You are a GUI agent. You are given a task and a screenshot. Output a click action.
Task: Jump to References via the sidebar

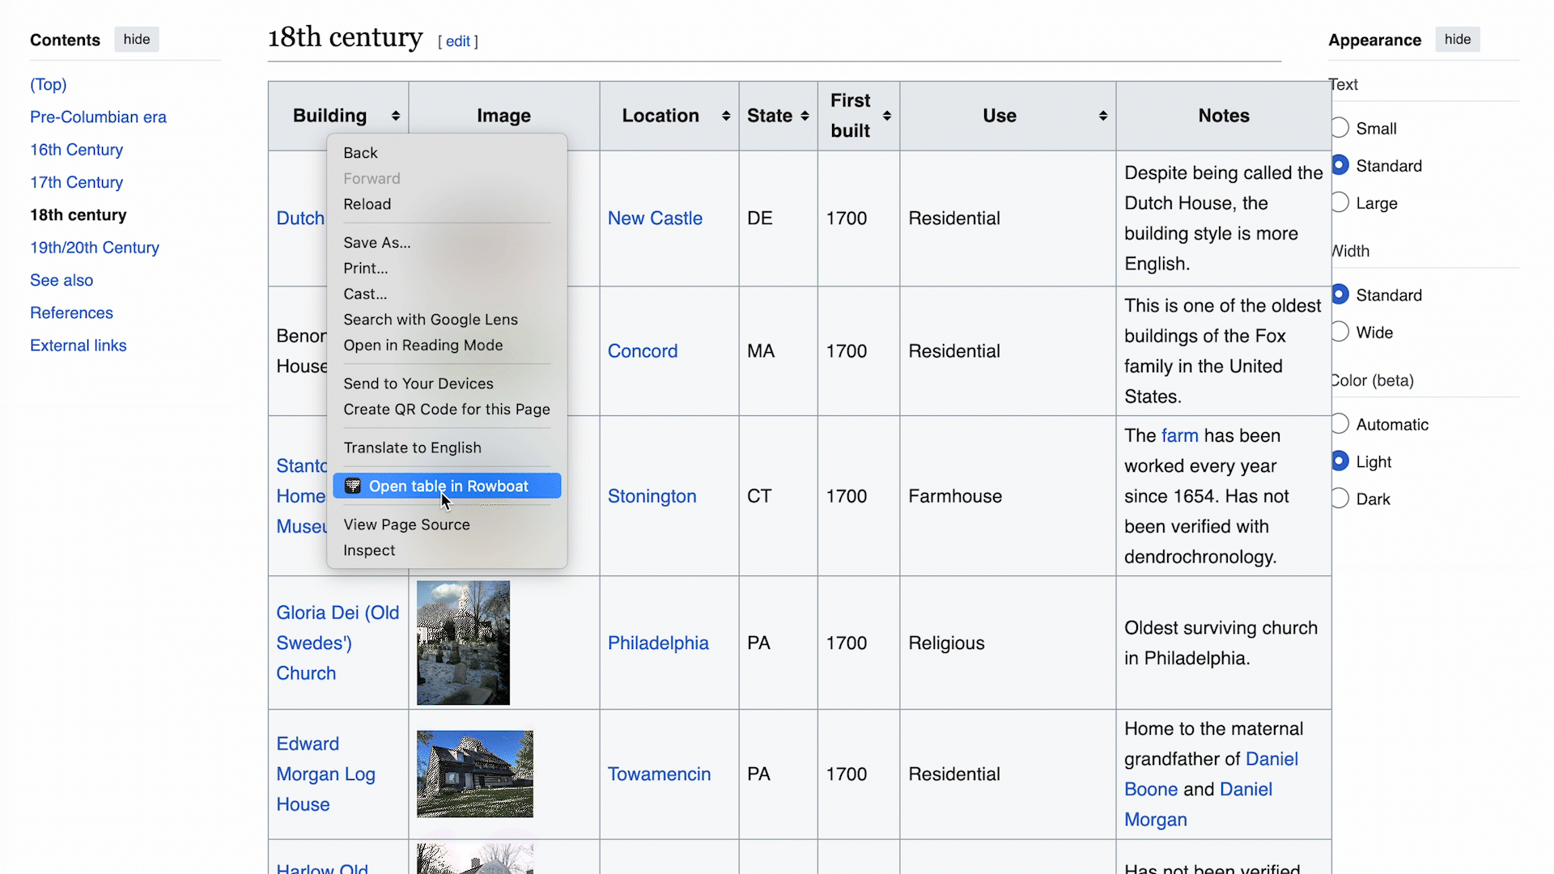click(x=71, y=312)
